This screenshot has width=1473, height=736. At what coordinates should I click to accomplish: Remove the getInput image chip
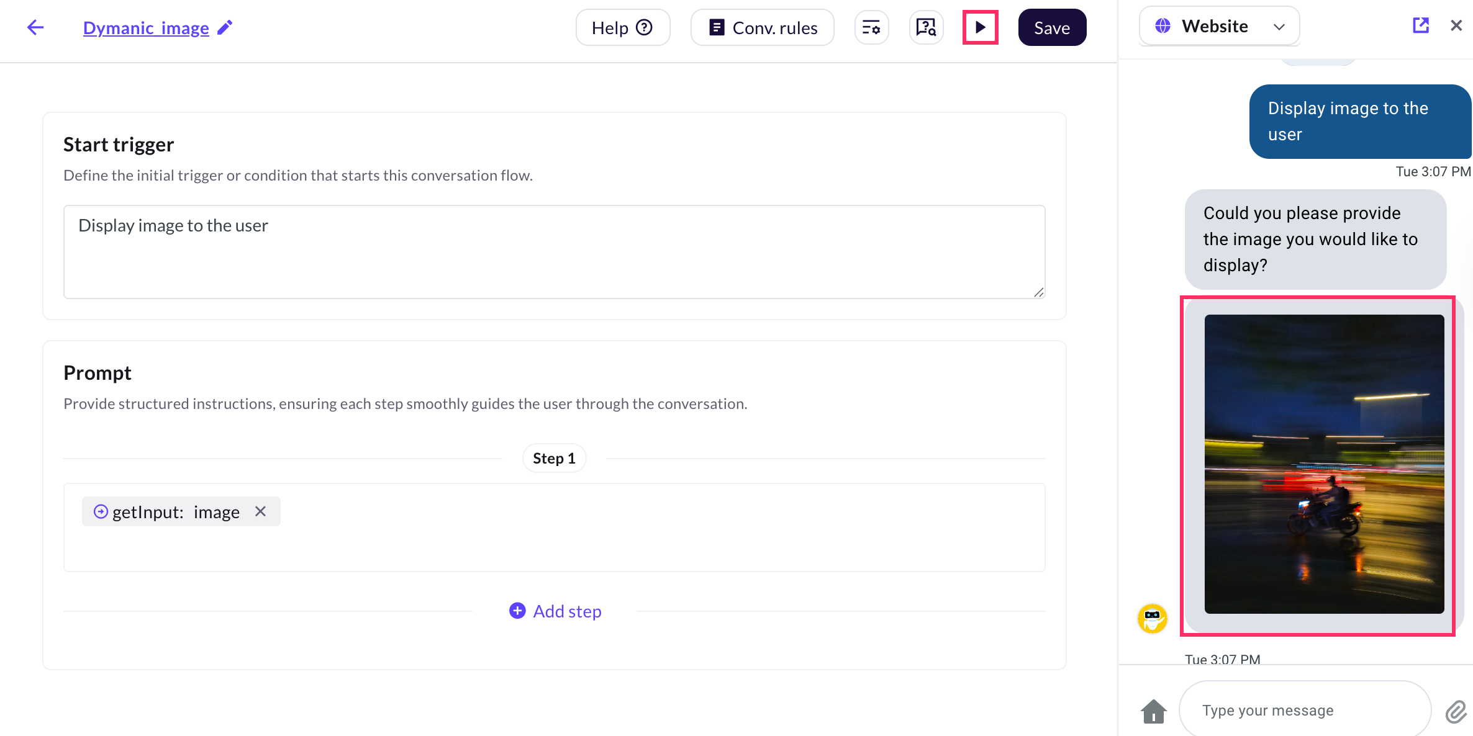261,511
